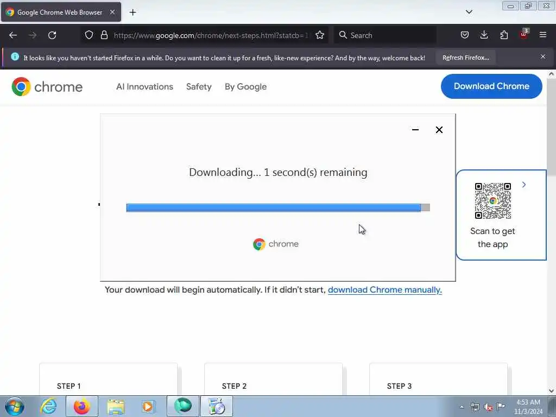Open the Safety menu item
This screenshot has height=417, width=556.
pos(199,86)
